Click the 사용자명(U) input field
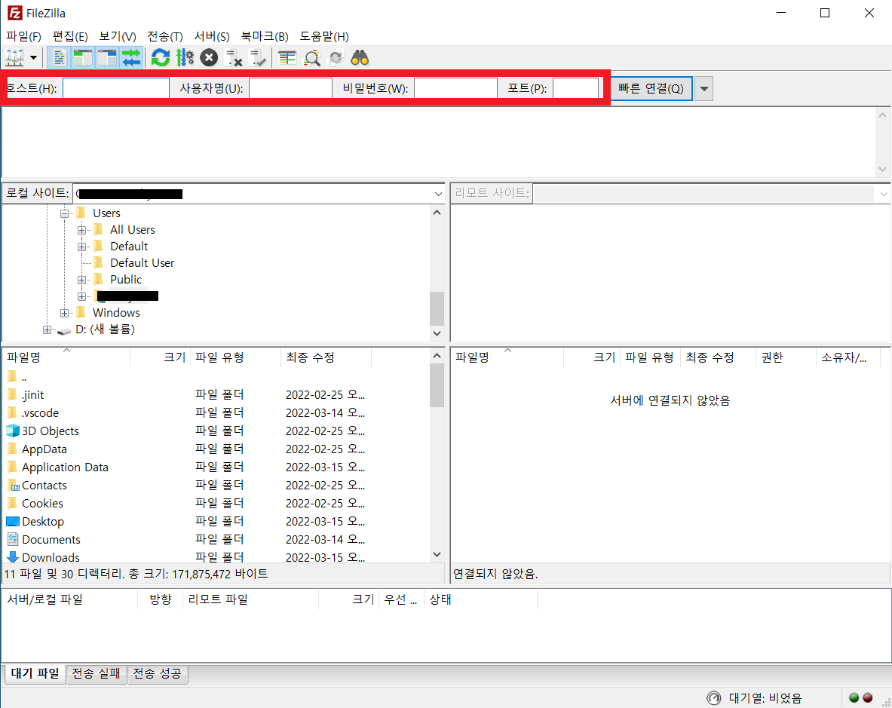Image resolution: width=892 pixels, height=708 pixels. pos(291,88)
